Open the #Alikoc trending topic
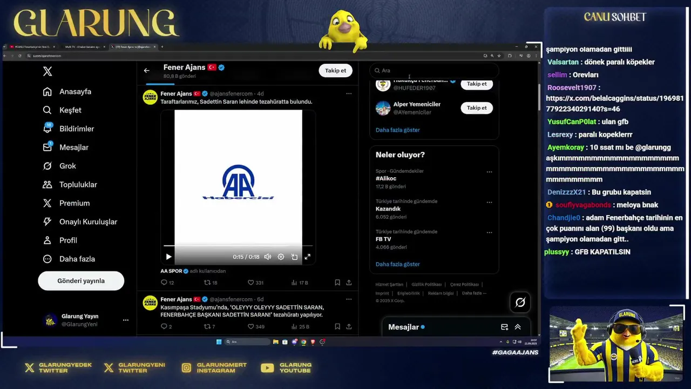This screenshot has height=389, width=691. tap(386, 179)
